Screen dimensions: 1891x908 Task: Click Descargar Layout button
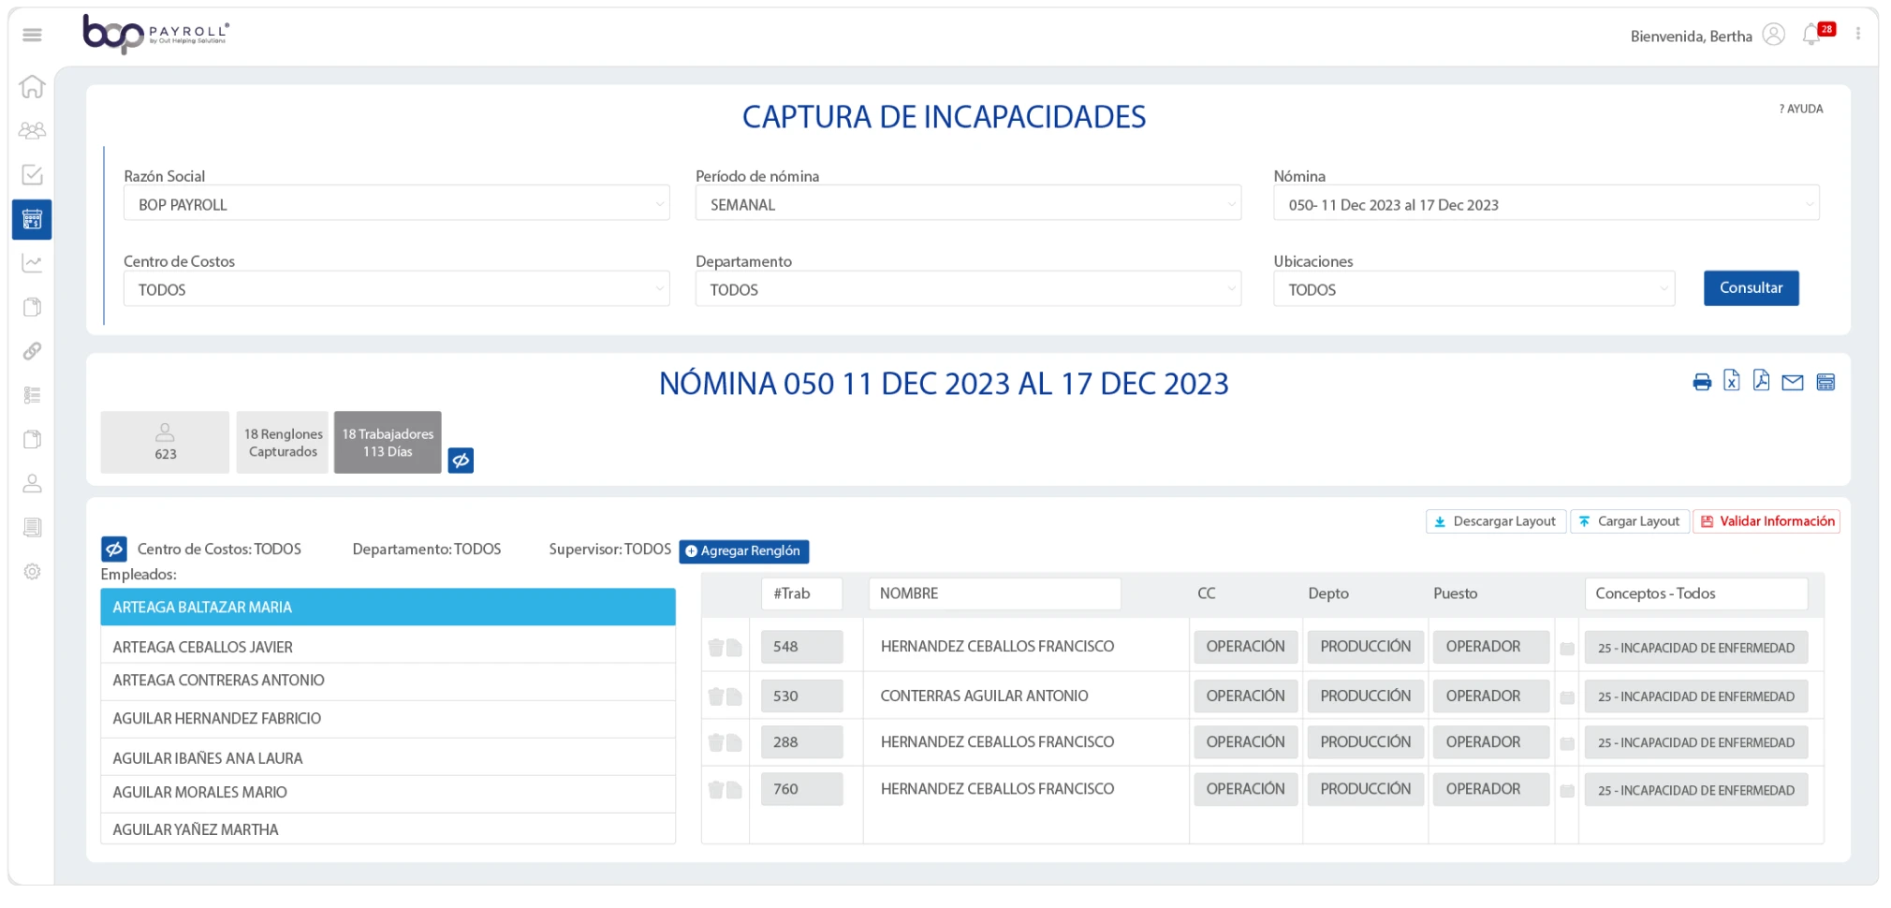[1496, 521]
